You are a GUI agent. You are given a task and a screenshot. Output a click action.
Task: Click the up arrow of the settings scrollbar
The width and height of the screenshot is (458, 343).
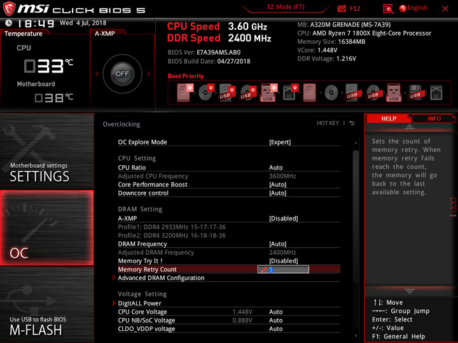coord(356,143)
